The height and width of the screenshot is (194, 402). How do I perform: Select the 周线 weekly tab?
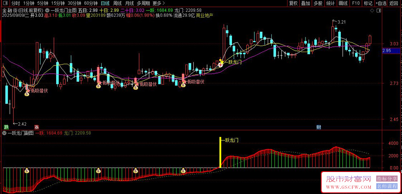point(117,3)
